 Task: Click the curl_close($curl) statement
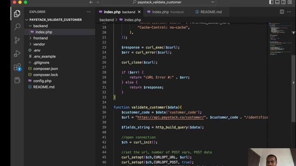pos(139,62)
